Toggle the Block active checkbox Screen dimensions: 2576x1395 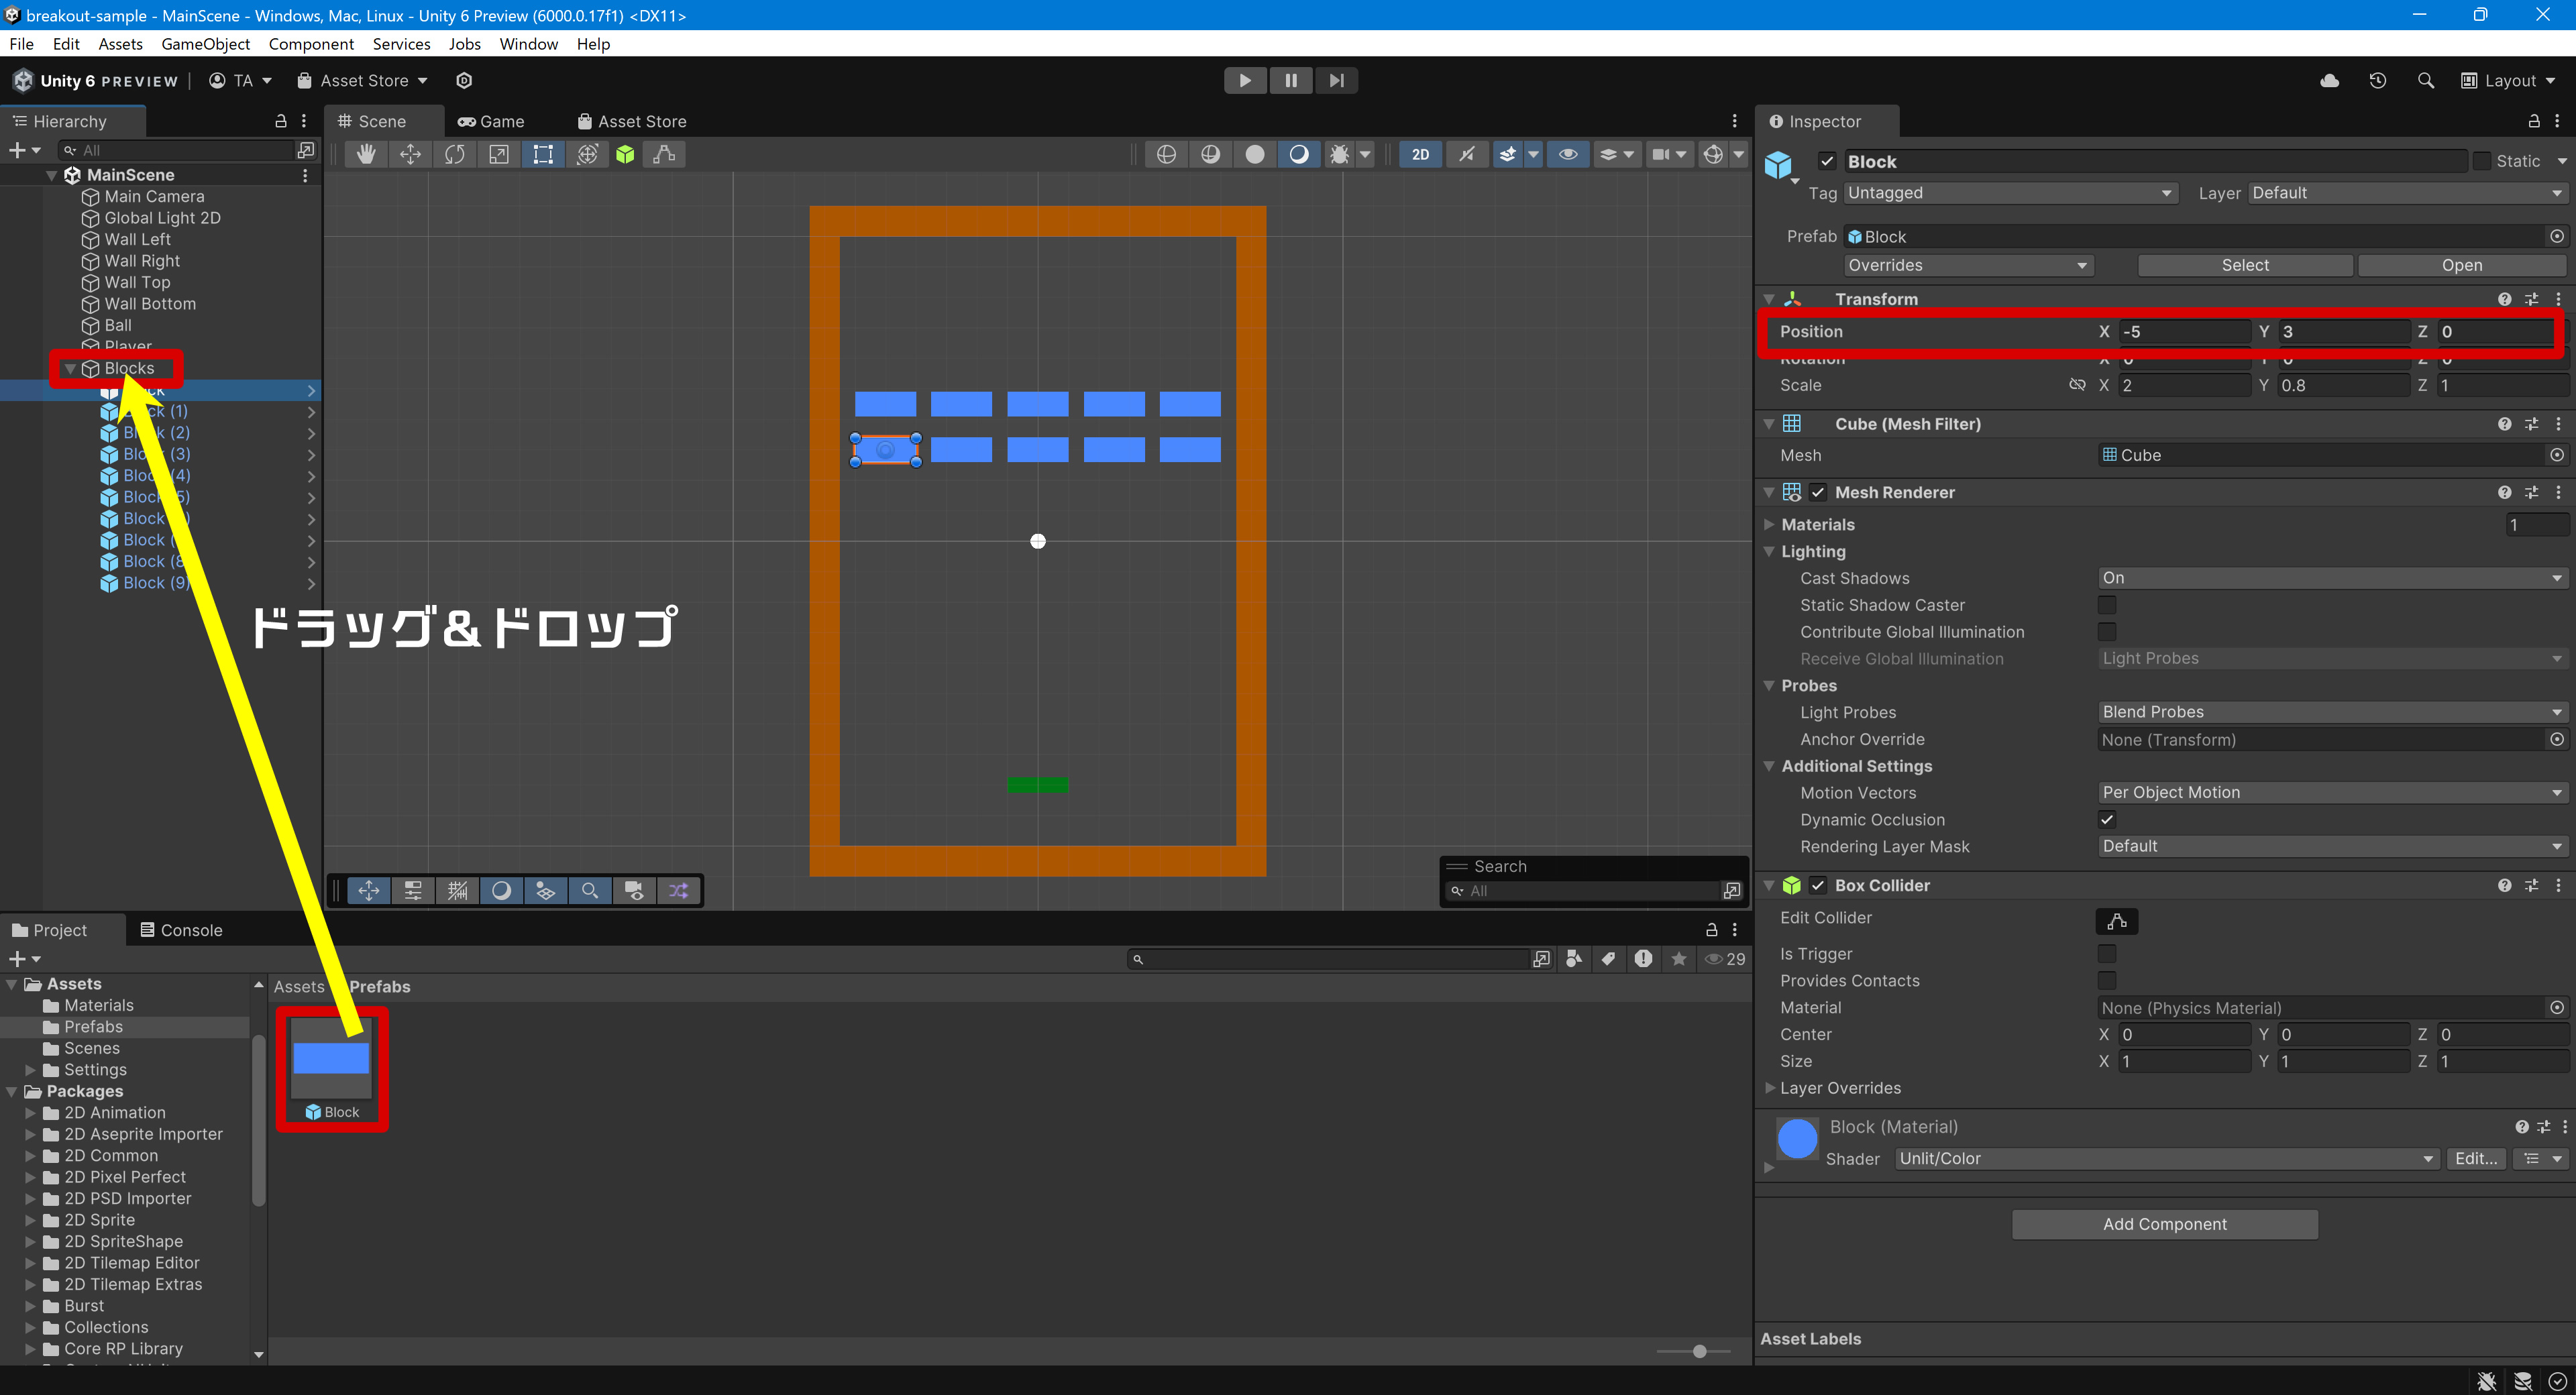(1827, 161)
